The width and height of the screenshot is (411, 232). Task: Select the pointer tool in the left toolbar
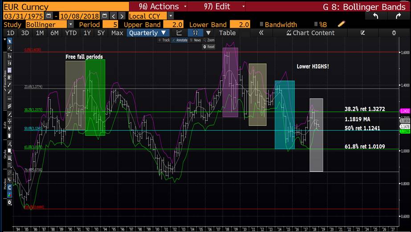point(10,41)
